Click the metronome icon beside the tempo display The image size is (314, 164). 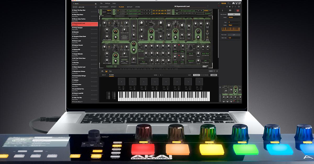point(219,3)
